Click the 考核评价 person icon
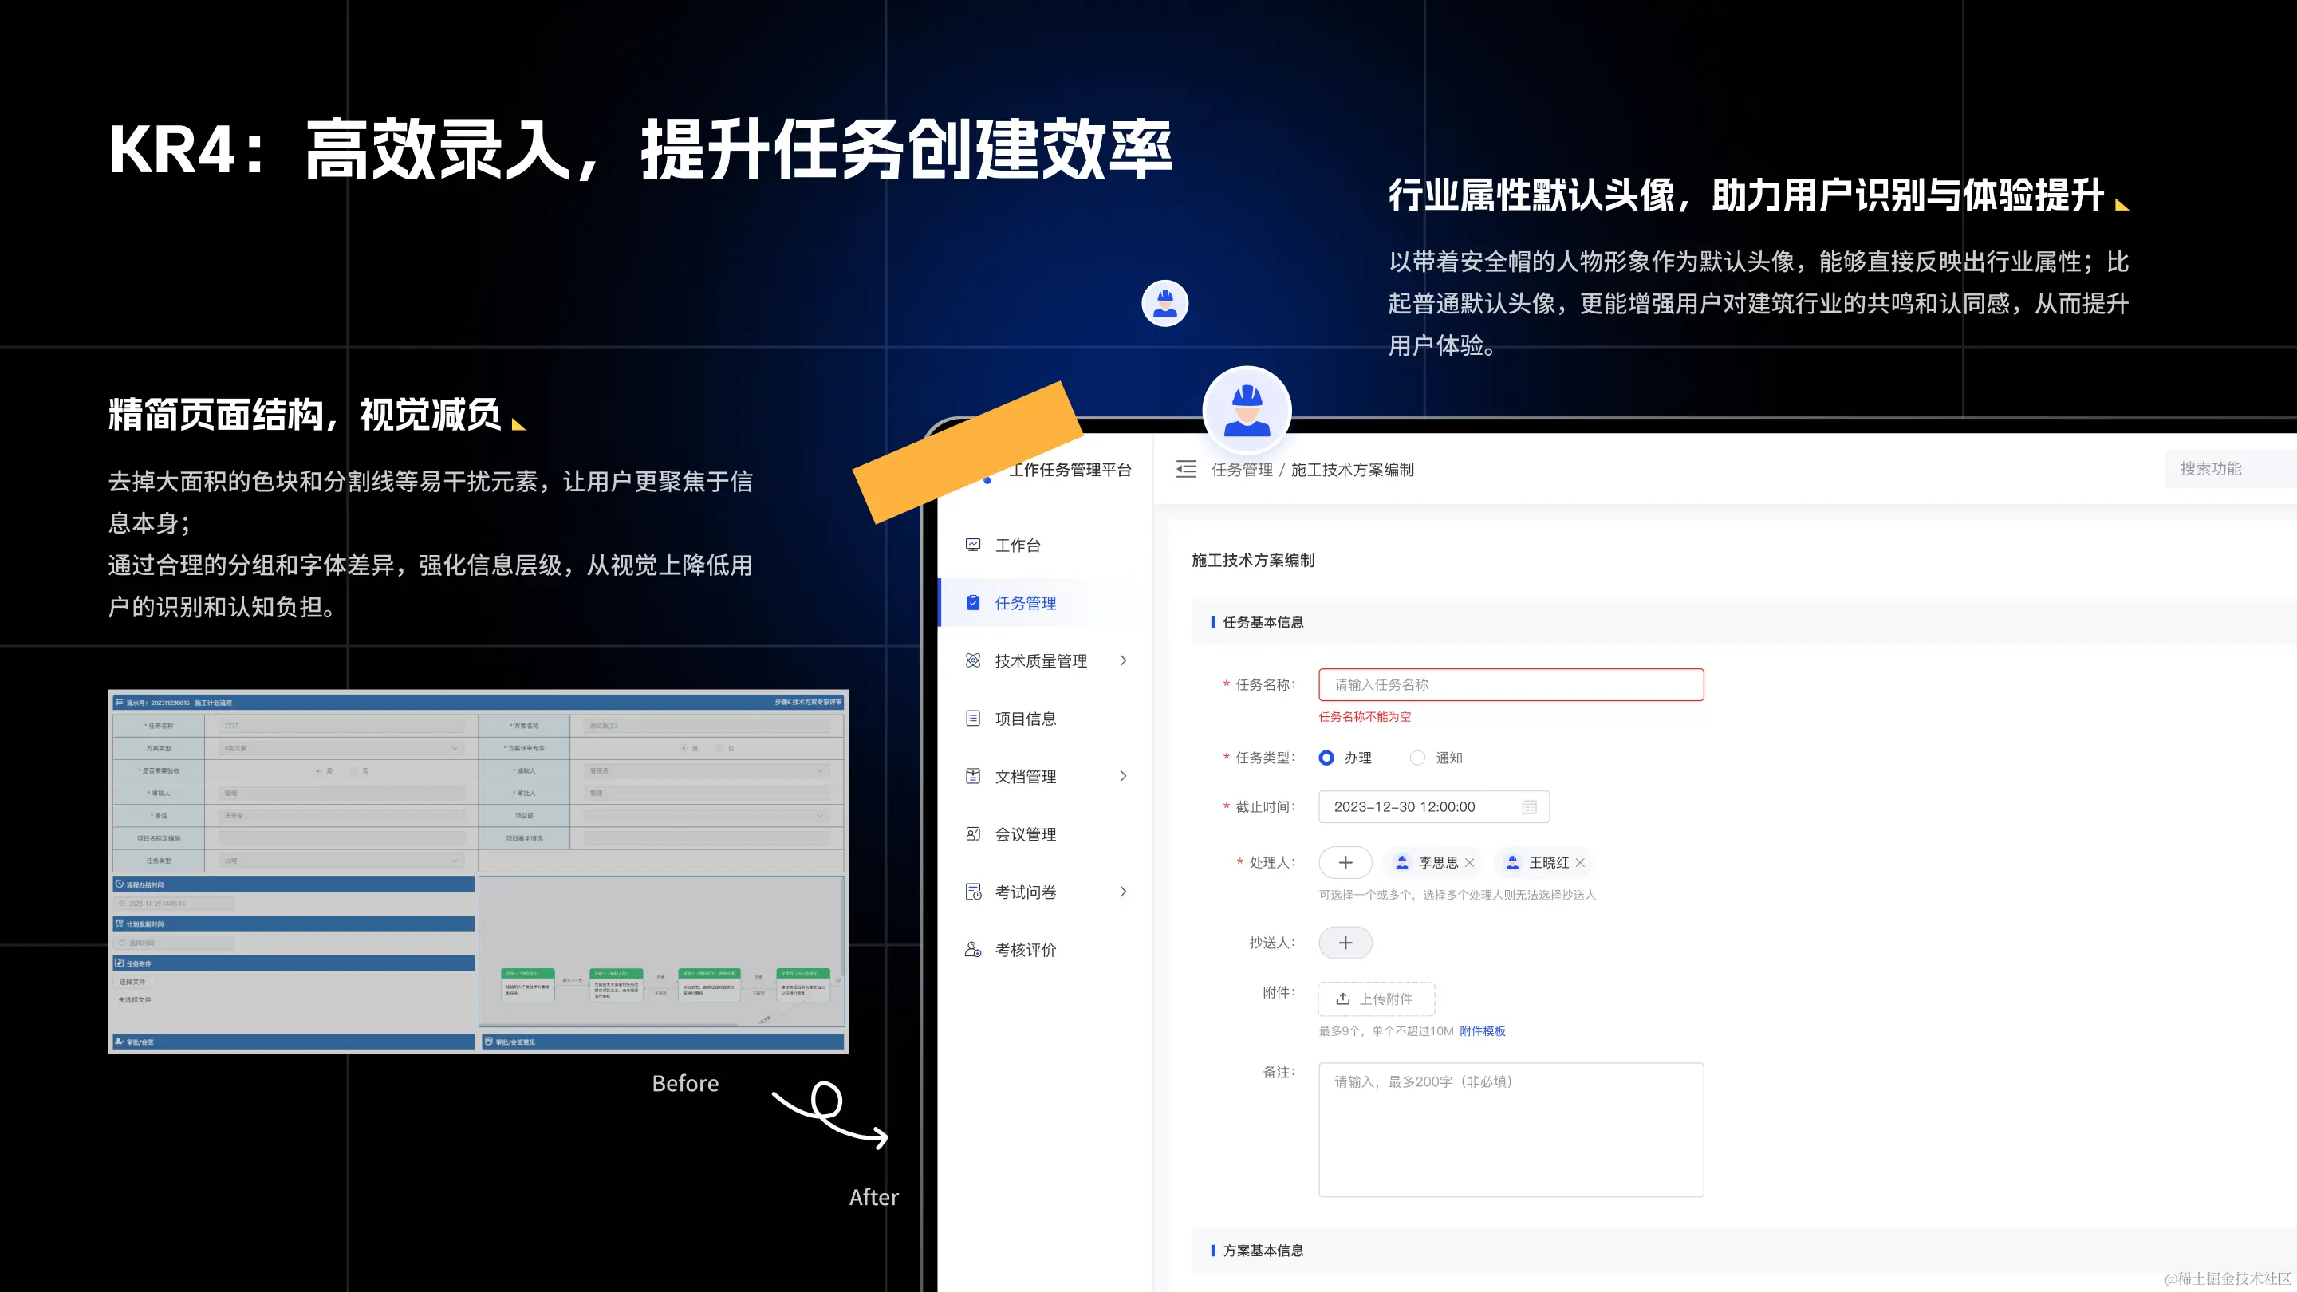Viewport: 2297px width, 1292px height. [x=973, y=950]
